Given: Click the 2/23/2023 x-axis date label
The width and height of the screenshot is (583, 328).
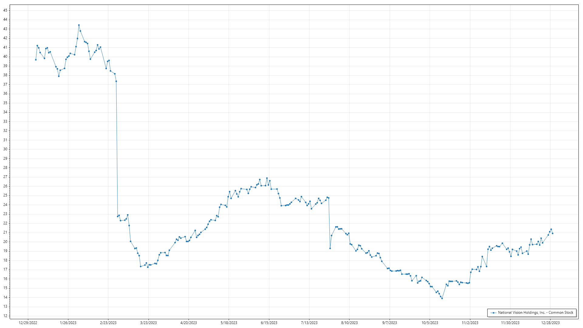Looking at the screenshot, I should [108, 323].
